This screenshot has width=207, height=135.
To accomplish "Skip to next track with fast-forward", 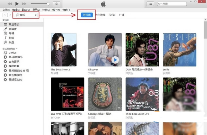I will (24, 4).
